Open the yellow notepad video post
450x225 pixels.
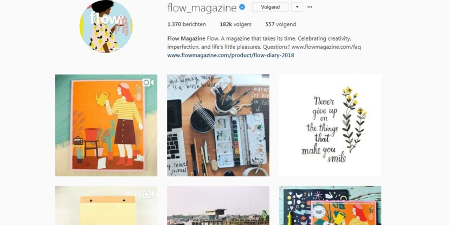tap(106, 206)
